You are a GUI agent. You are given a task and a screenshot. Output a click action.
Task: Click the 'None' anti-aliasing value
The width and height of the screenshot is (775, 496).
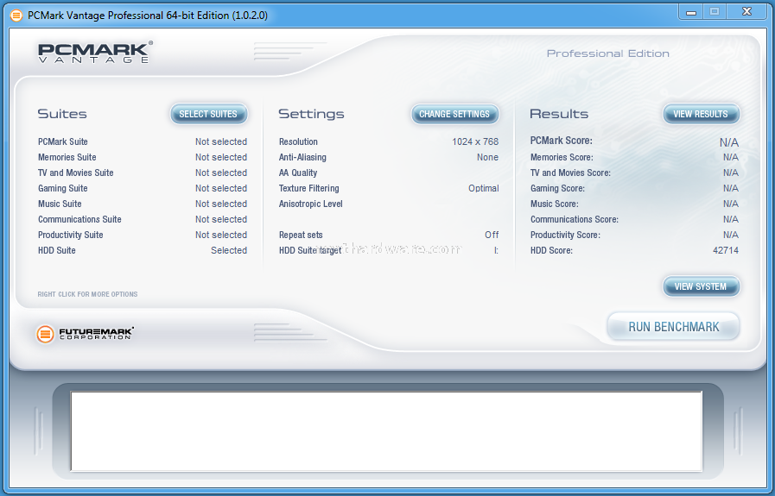click(487, 158)
